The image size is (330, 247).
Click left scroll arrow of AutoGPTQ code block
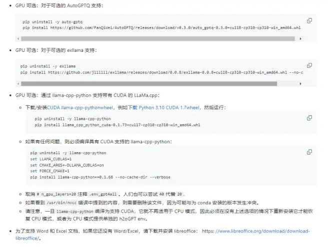point(18,38)
